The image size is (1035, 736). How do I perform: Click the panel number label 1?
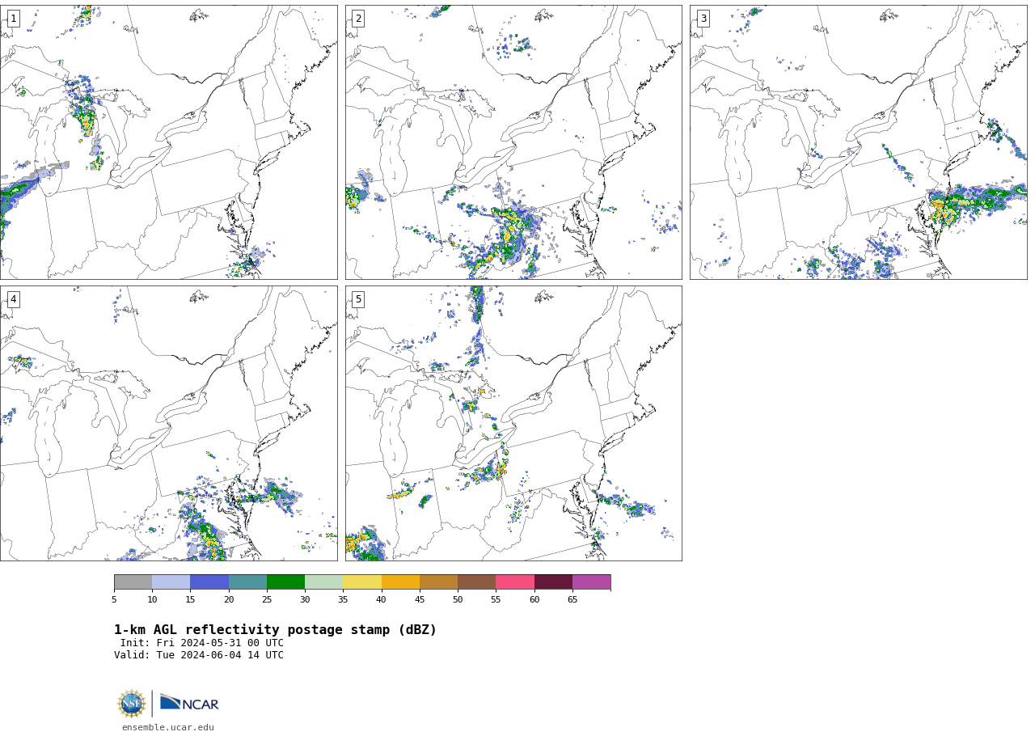tap(13, 19)
